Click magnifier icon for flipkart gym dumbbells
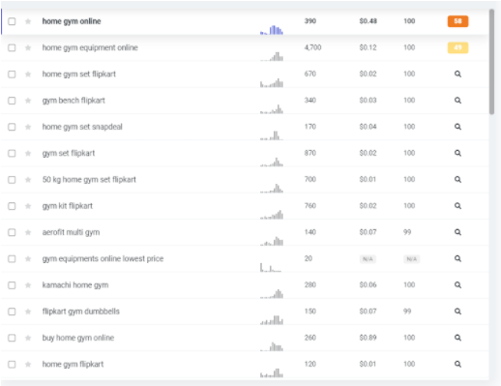 [x=457, y=312]
